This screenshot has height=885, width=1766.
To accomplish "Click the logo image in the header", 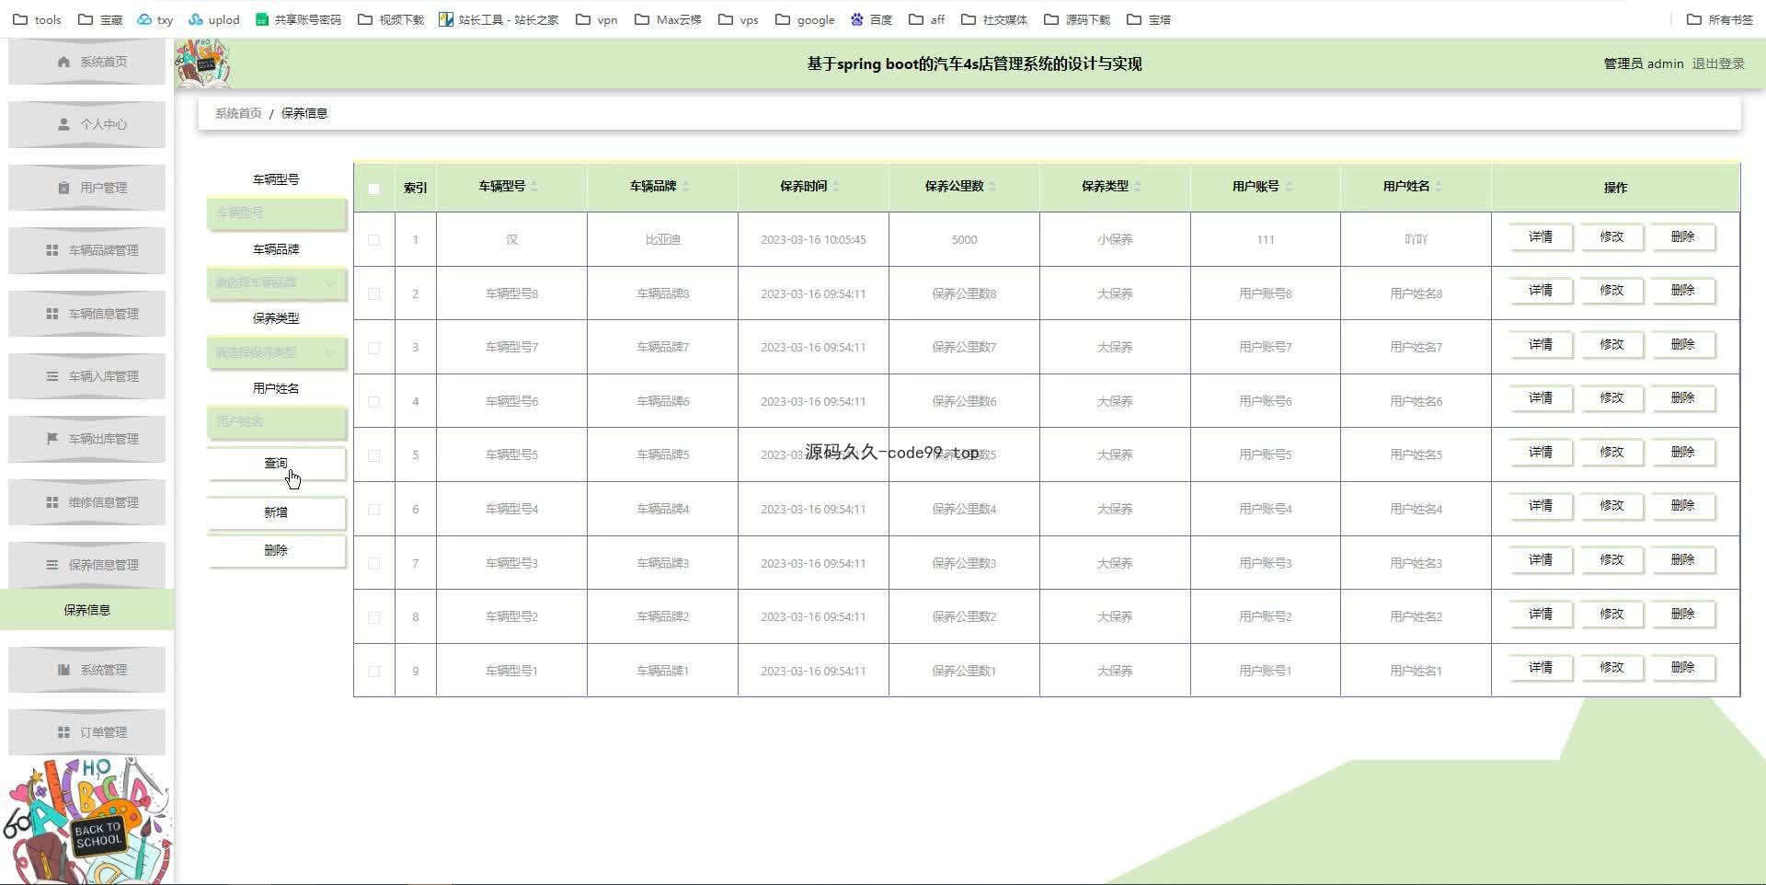I will (202, 63).
